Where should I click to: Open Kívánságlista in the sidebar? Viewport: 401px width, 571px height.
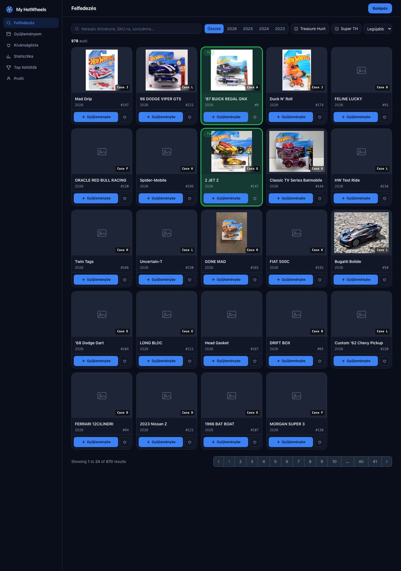(x=31, y=45)
